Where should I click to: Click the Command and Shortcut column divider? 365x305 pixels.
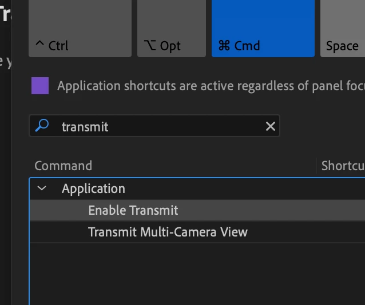coord(316,166)
